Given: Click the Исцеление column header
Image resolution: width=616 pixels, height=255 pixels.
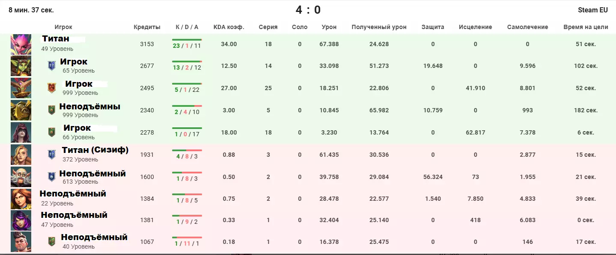Looking at the screenshot, I should point(475,27).
